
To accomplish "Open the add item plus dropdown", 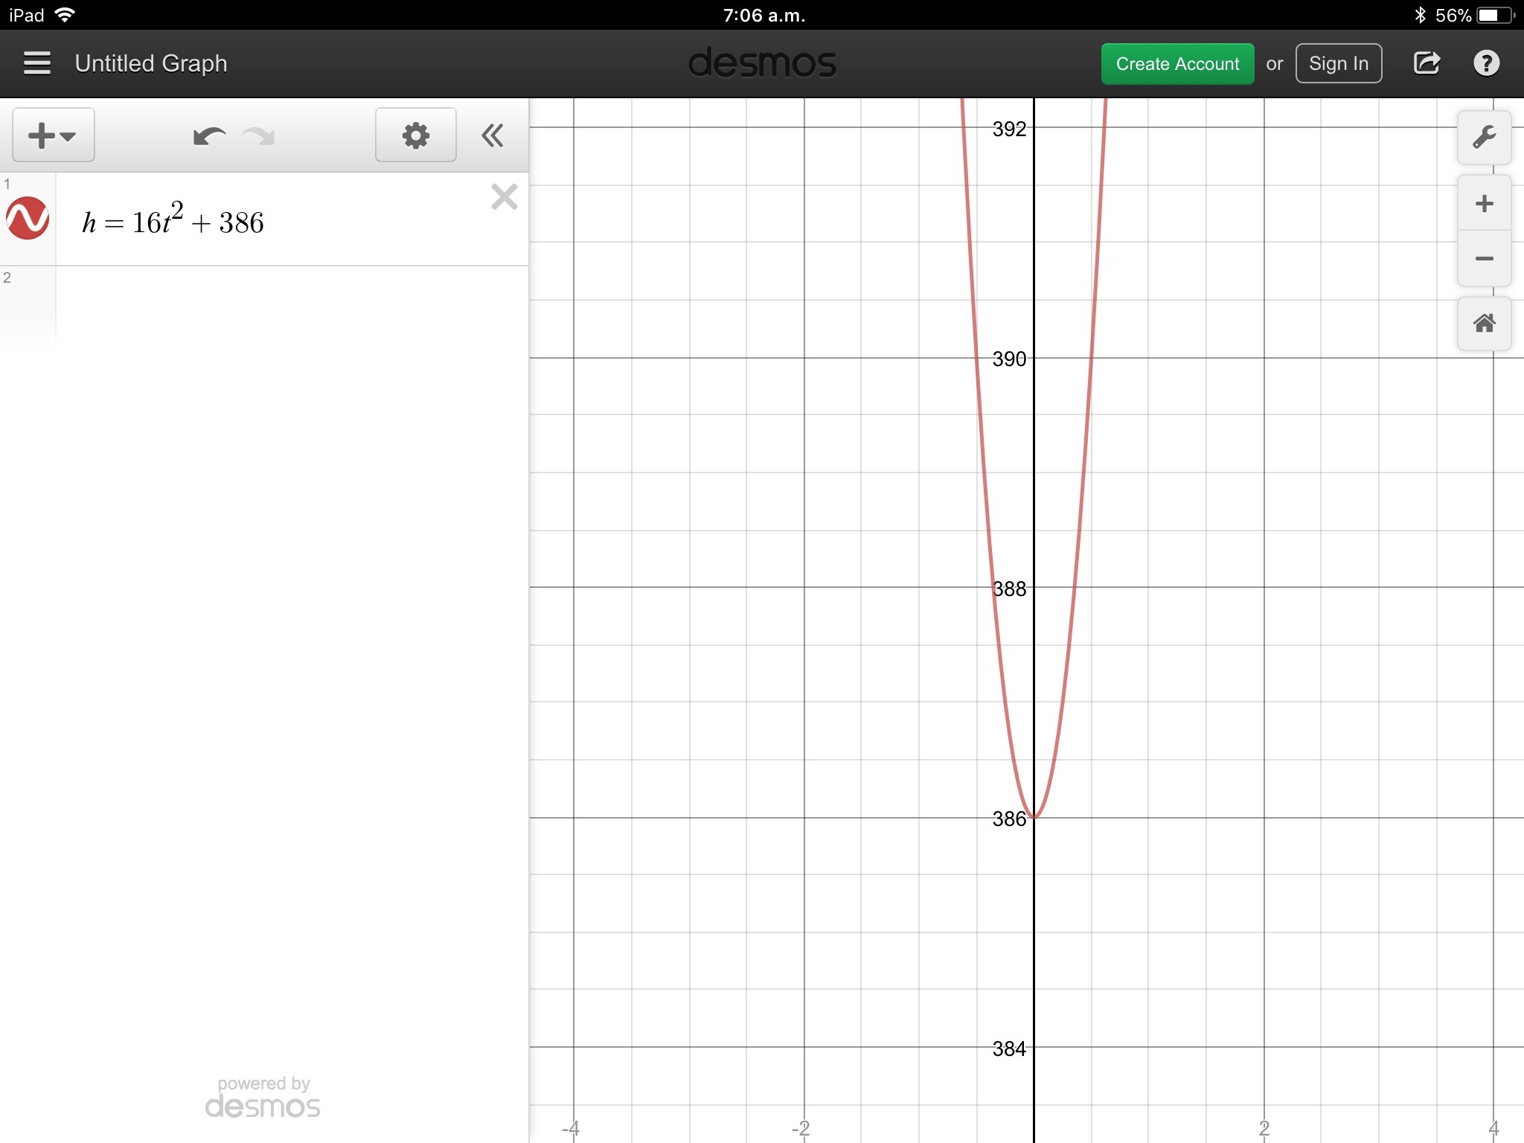I will click(x=53, y=135).
